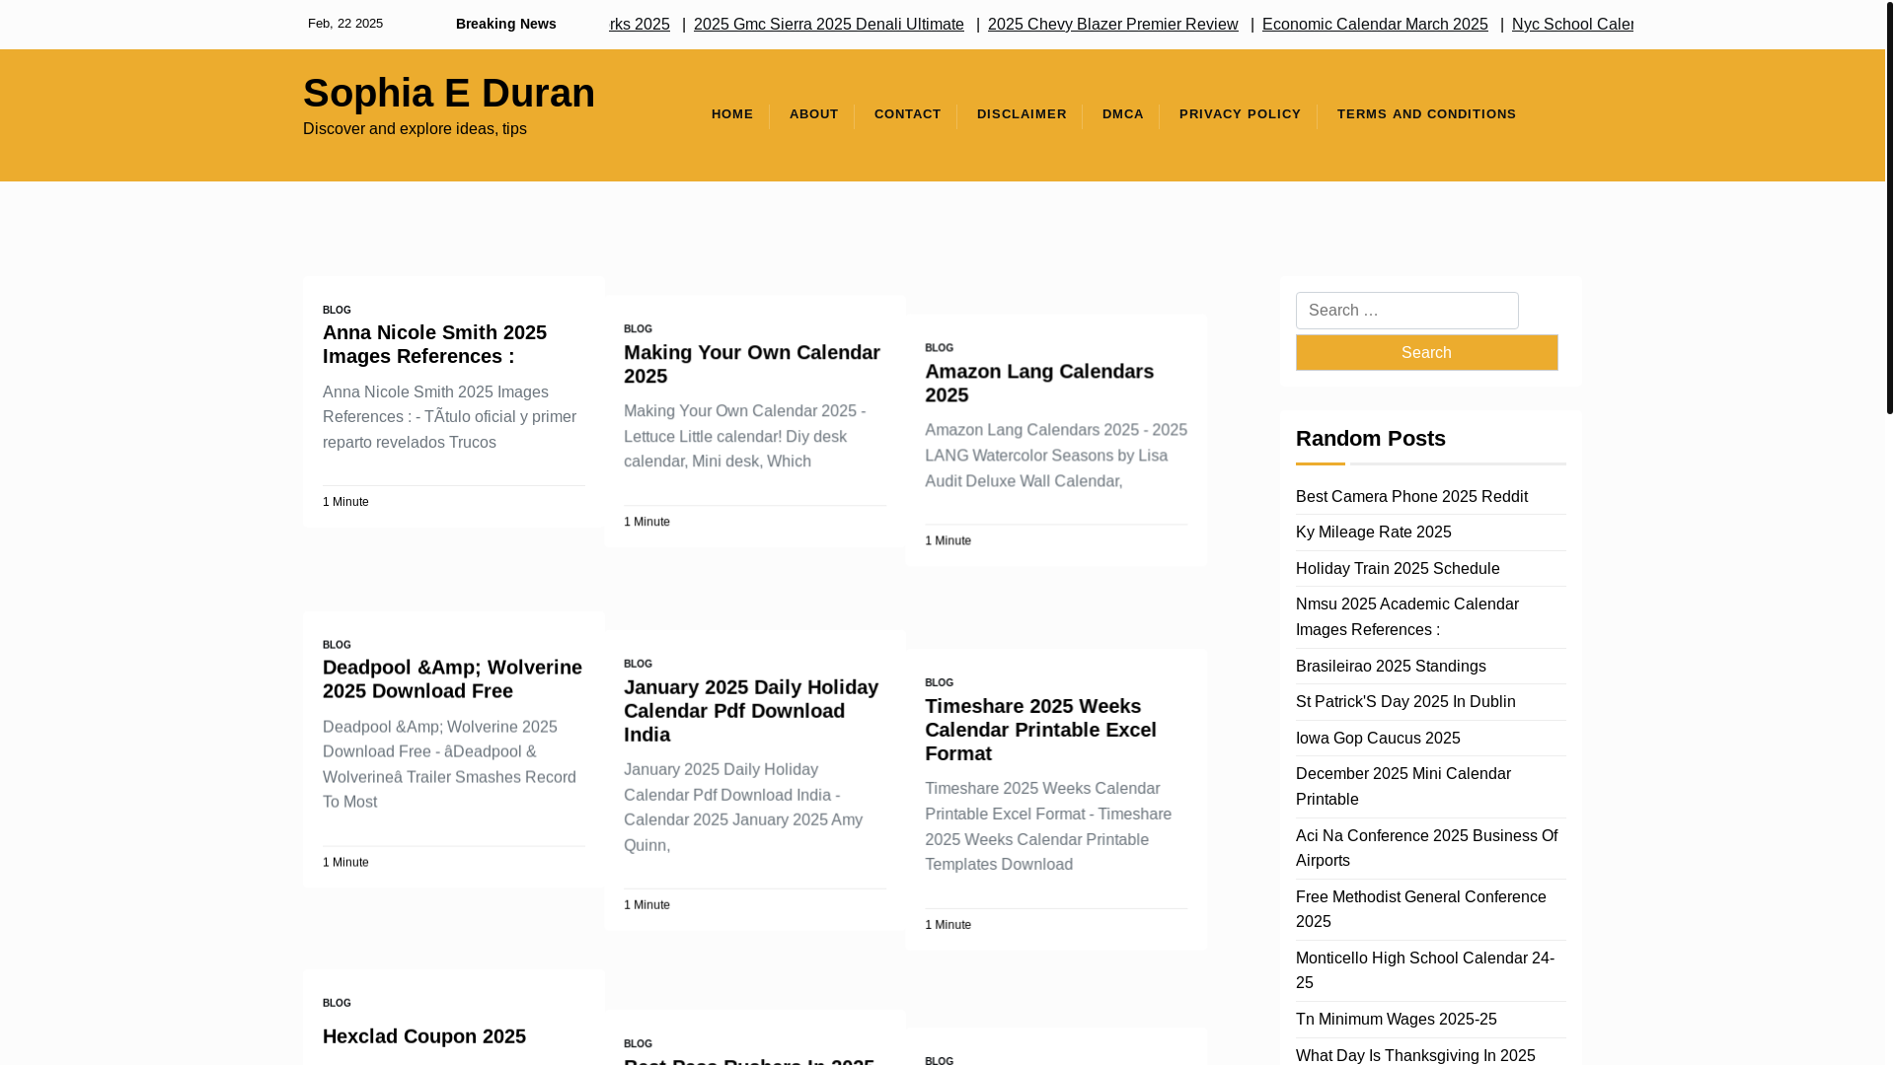
Task: Open Making Your Own Calendar 2025 post
Action: [751, 364]
